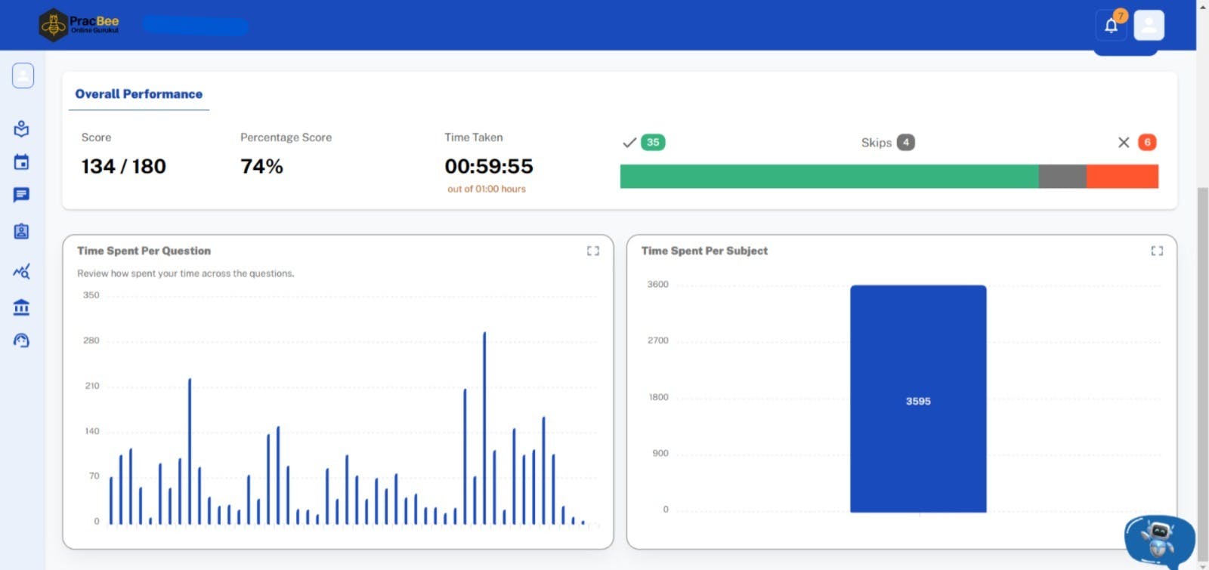The width and height of the screenshot is (1209, 570).
Task: Click the 900 axis label
Action: 660,453
